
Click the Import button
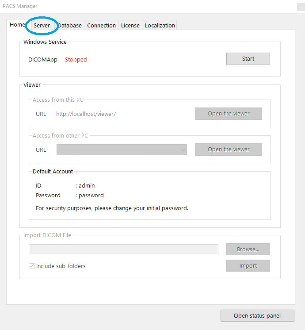[x=248, y=265]
